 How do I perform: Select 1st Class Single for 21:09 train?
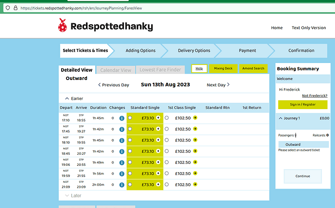click(167, 184)
